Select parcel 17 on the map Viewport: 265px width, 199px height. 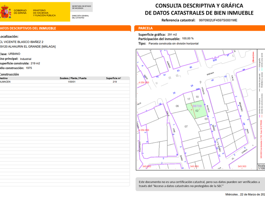pos(189,99)
